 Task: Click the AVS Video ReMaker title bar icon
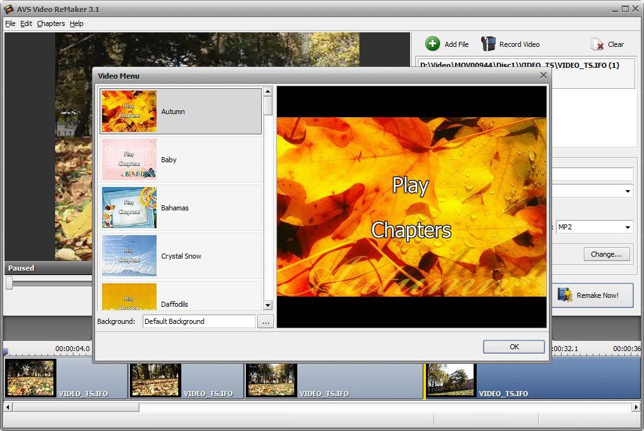[x=9, y=9]
